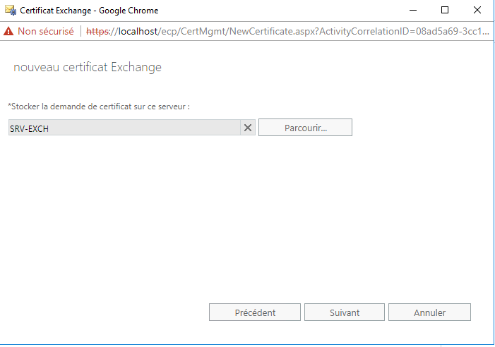Click the Stocker la demande de certificat label
The height and width of the screenshot is (347, 495).
tap(99, 106)
